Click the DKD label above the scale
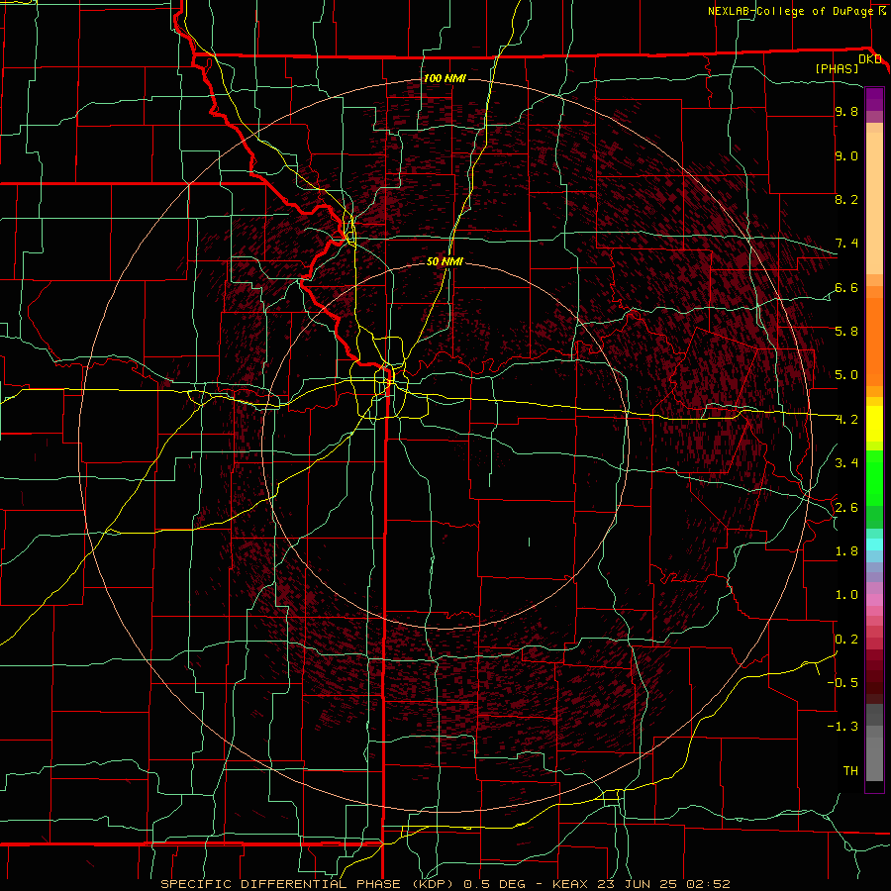This screenshot has width=891, height=891. pos(870,59)
